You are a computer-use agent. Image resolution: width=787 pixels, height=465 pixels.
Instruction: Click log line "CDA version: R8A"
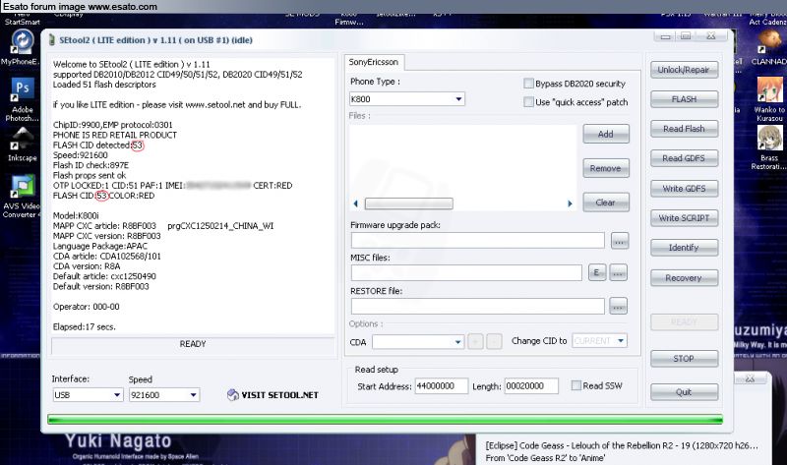click(x=87, y=265)
